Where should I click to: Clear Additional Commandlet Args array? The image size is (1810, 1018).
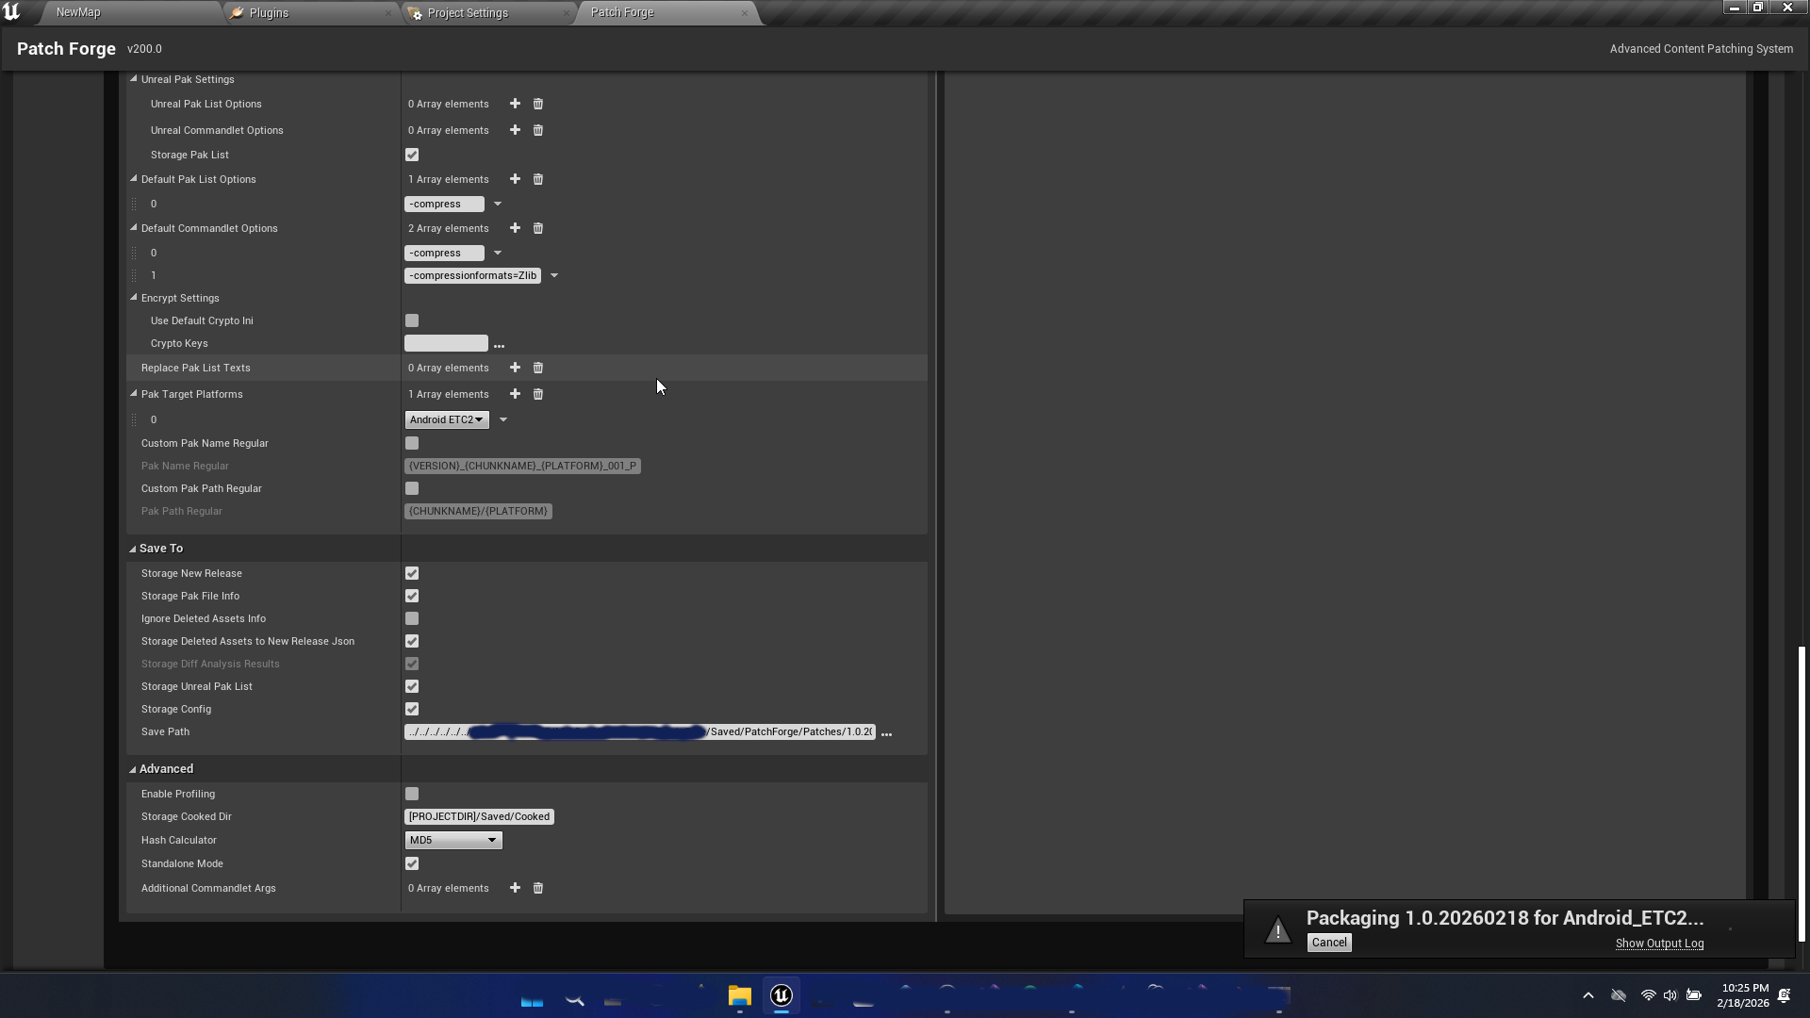coord(538,888)
